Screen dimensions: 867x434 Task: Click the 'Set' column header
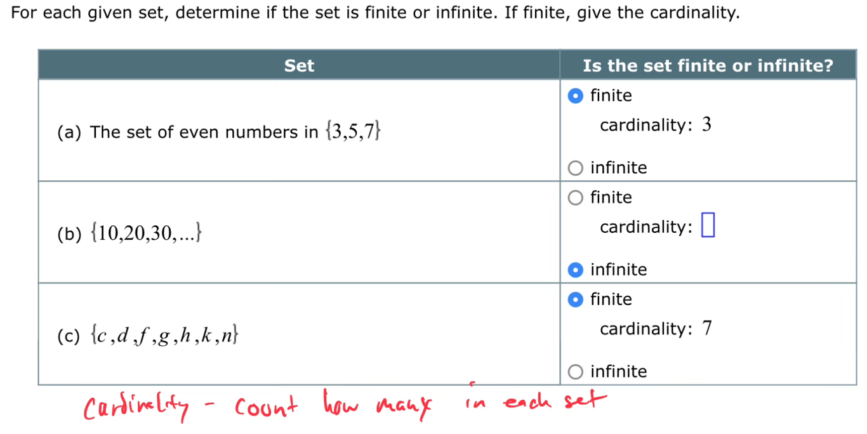pyautogui.click(x=299, y=65)
